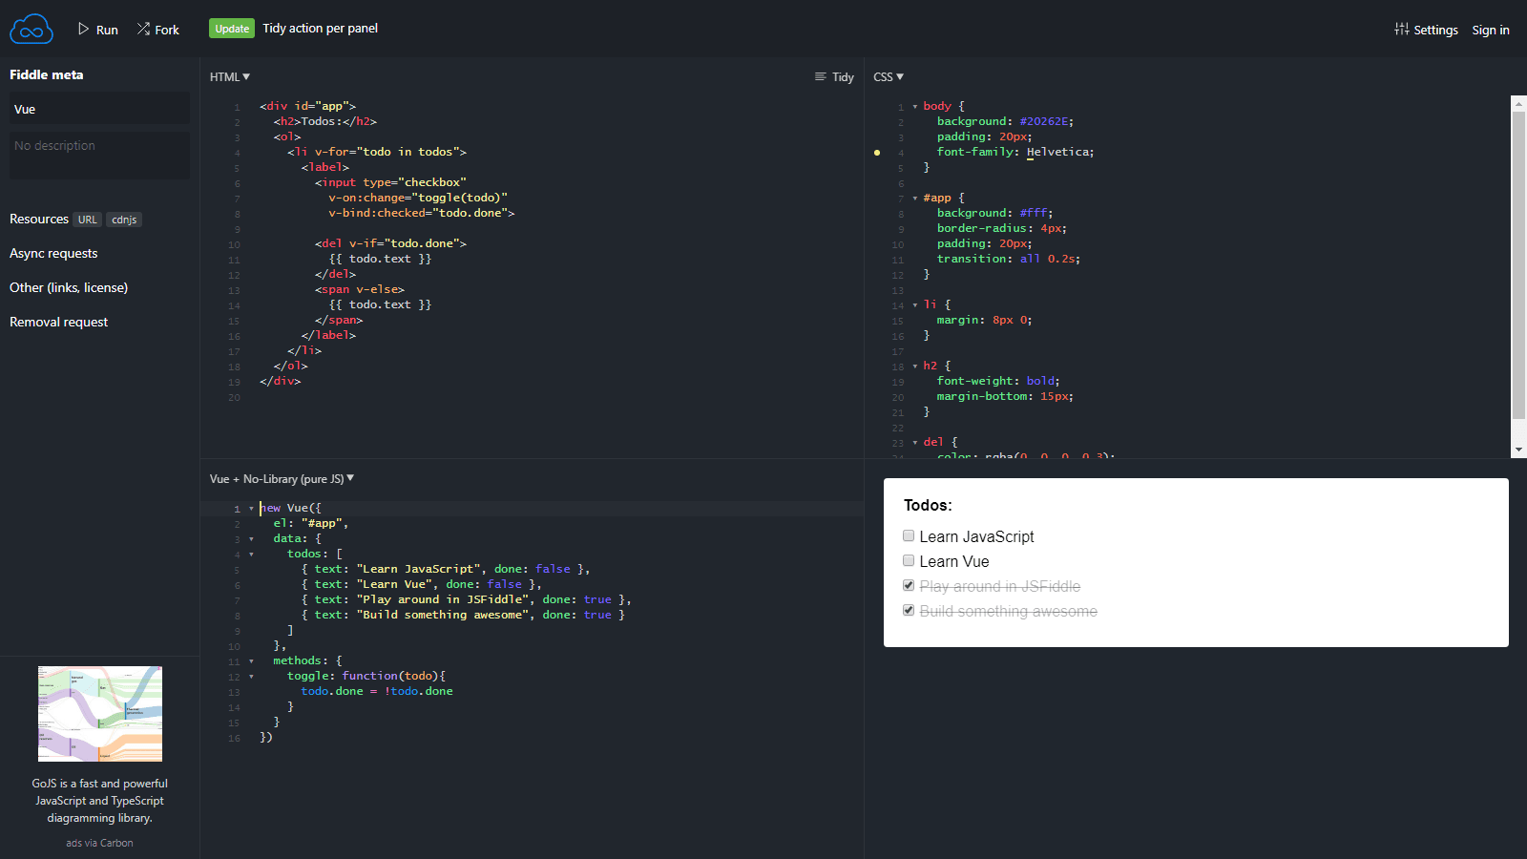1527x859 pixels.
Task: Click the yellow dot beside CSS line 4
Action: [876, 152]
